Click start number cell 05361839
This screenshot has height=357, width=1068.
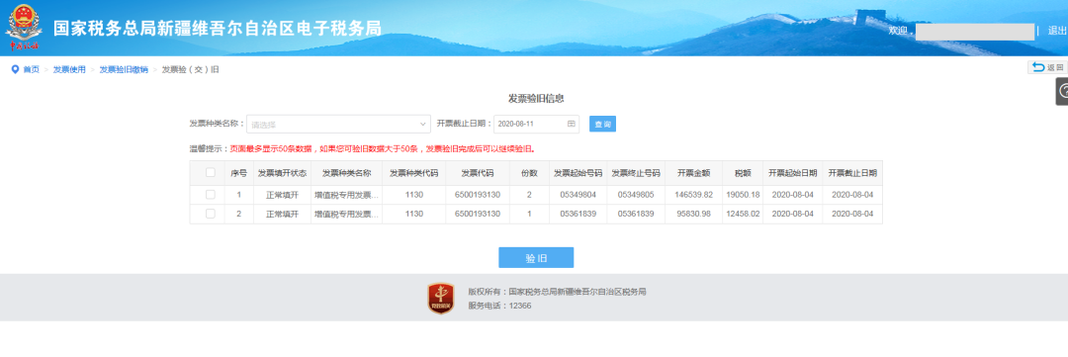(x=578, y=214)
